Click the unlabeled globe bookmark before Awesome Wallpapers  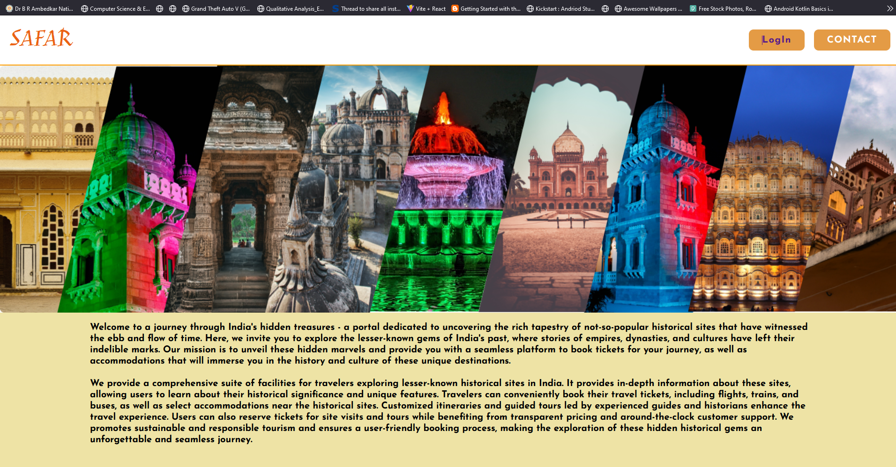(605, 8)
